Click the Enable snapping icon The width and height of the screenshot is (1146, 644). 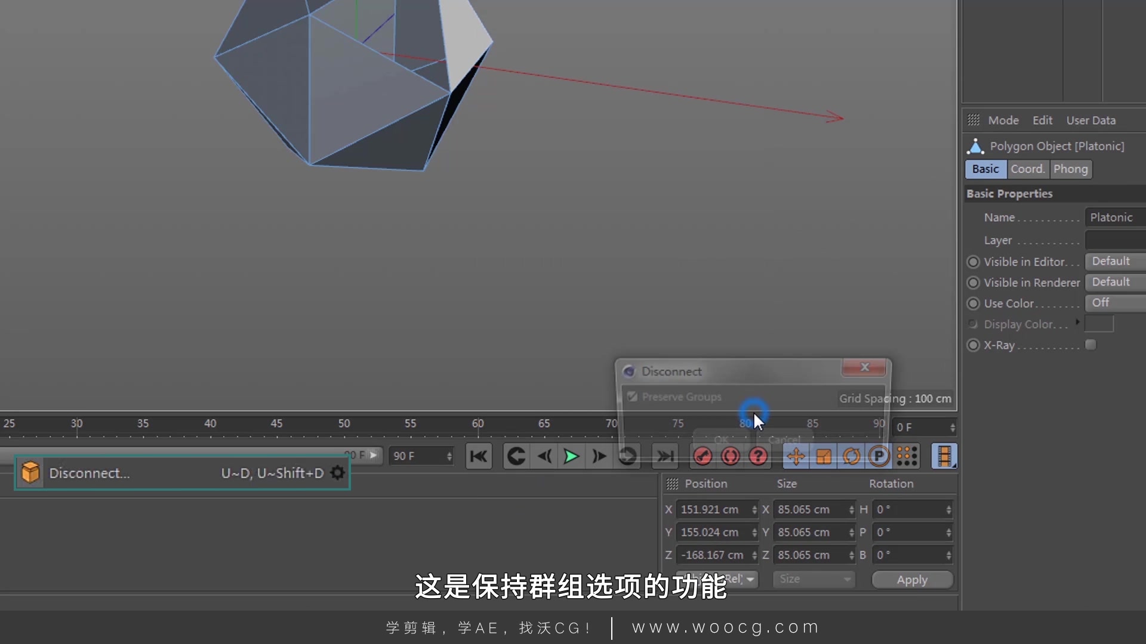click(x=907, y=456)
